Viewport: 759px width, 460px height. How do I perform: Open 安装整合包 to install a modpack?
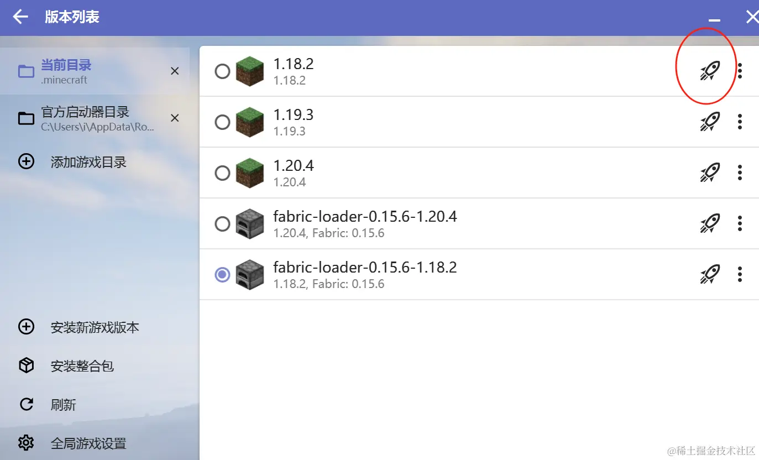(x=95, y=366)
